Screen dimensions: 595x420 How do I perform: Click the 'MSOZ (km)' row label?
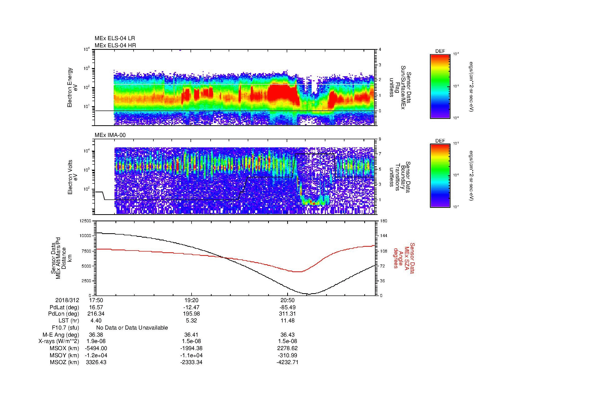tap(65, 362)
